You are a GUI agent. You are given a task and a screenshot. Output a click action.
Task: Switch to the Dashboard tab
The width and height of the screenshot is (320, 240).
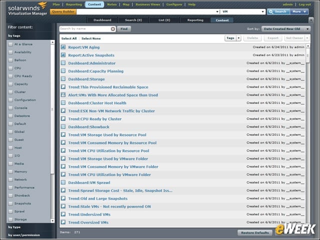click(102, 20)
